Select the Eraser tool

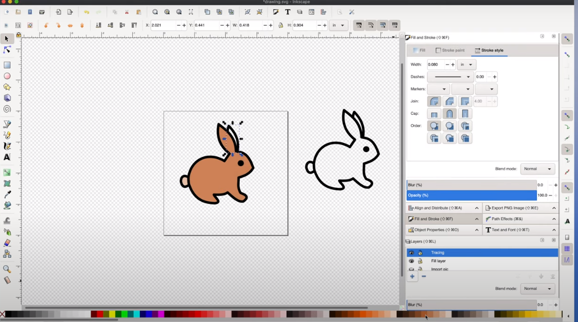(6, 243)
